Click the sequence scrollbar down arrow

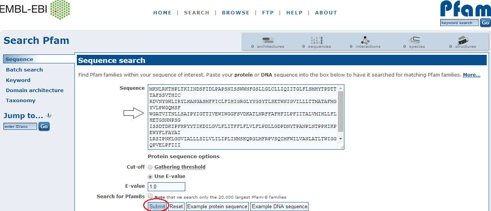click(340, 138)
